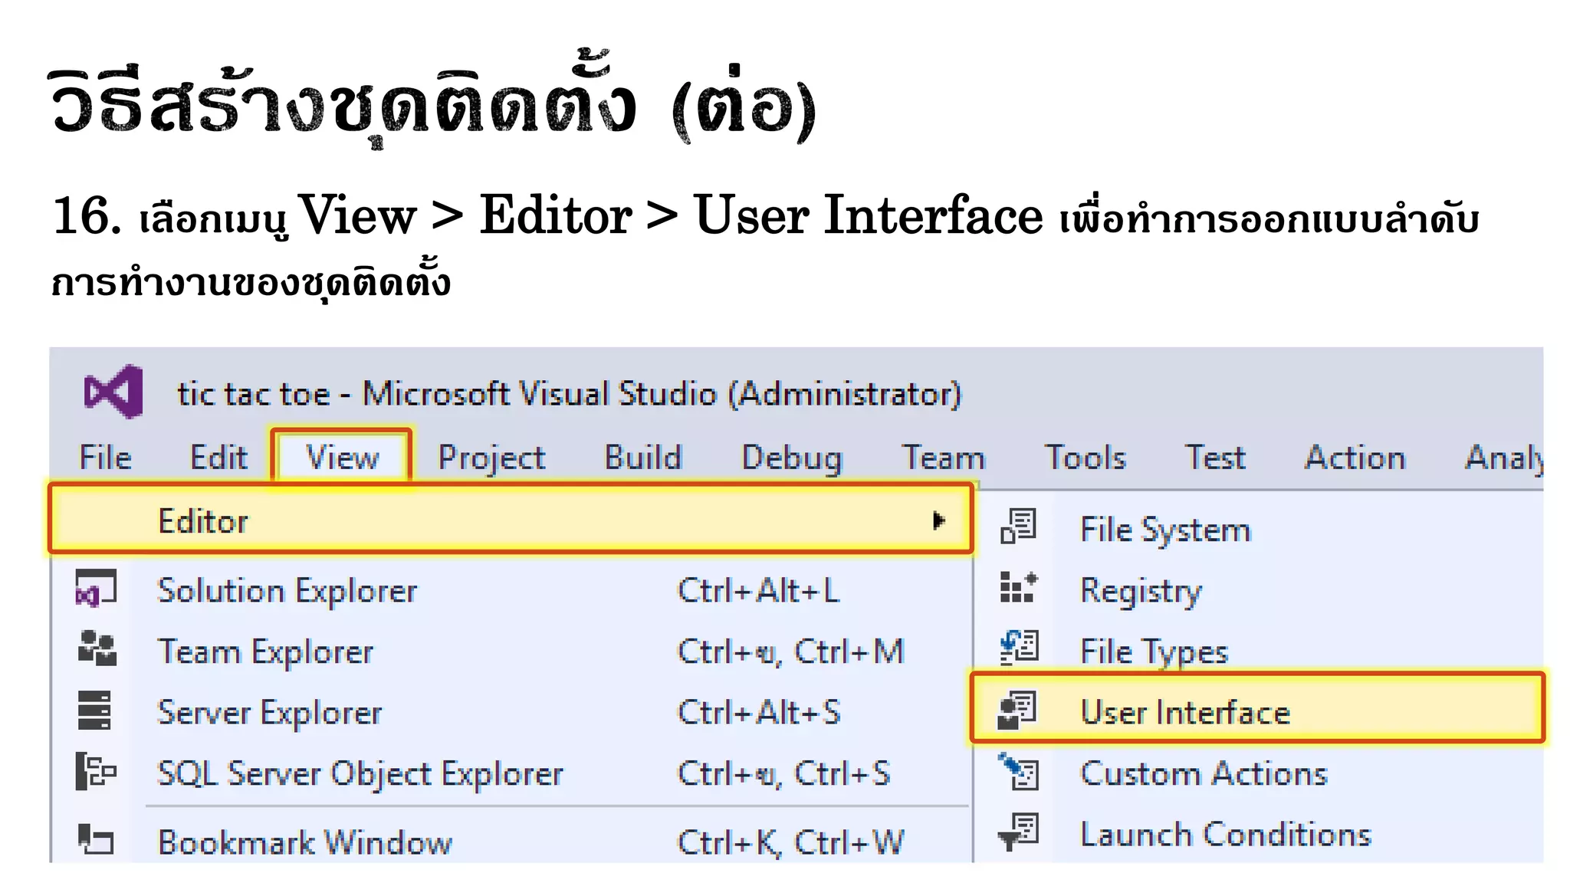Click the Launch Conditions editor icon
The height and width of the screenshot is (883, 1570).
(1018, 832)
